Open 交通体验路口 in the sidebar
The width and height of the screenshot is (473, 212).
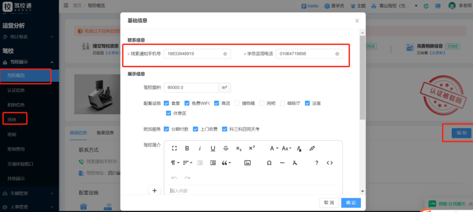(x=20, y=164)
